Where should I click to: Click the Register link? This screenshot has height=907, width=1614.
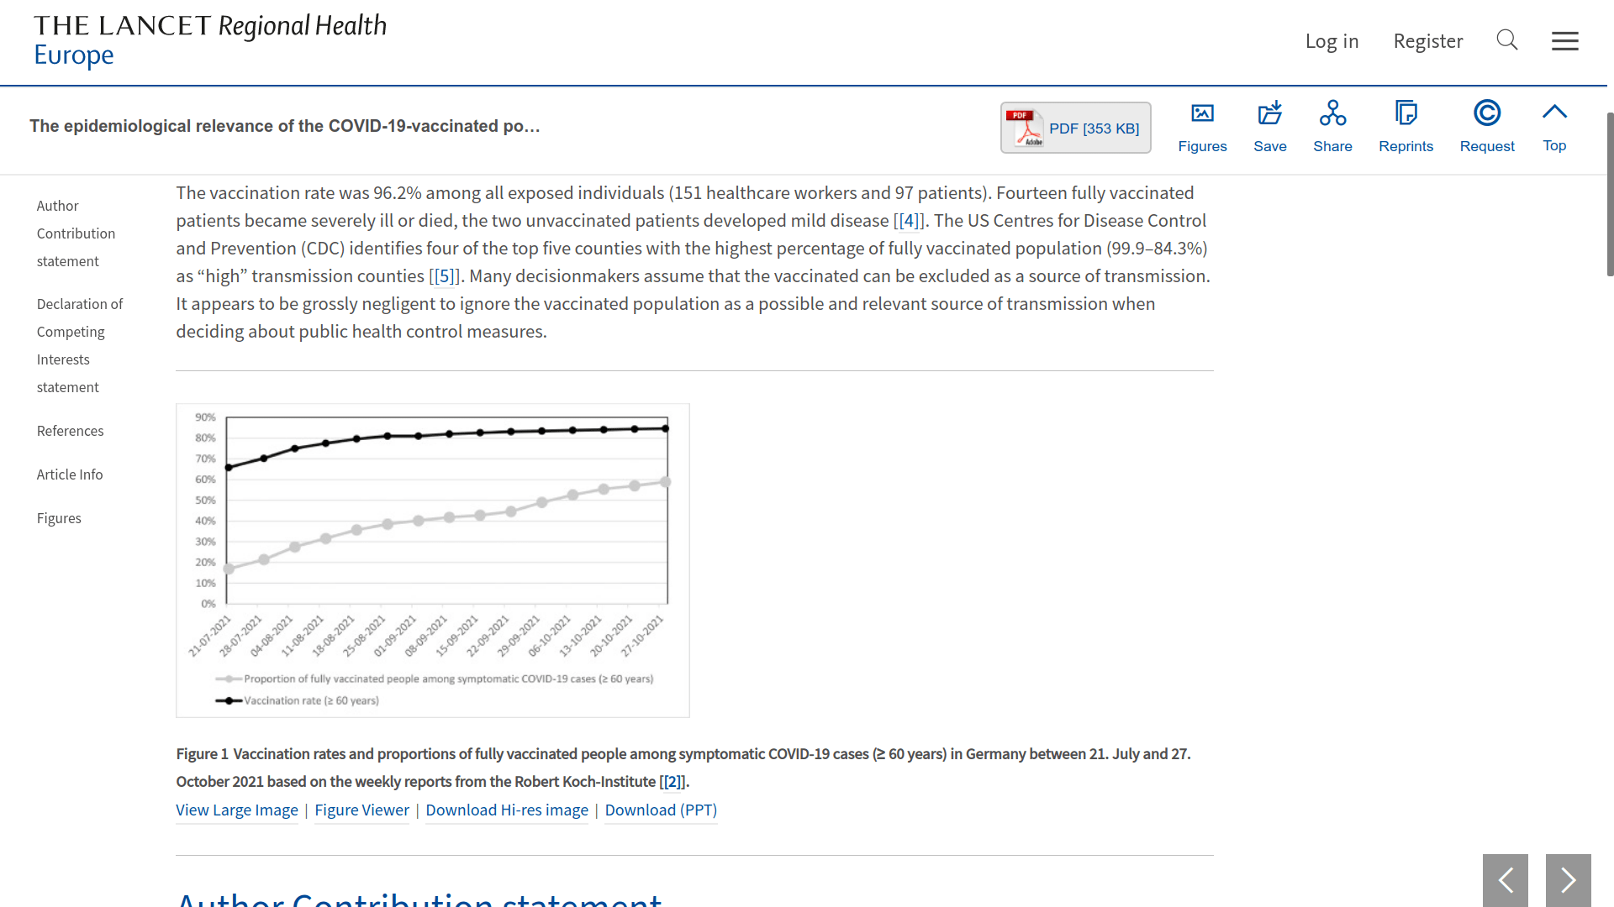(1428, 41)
